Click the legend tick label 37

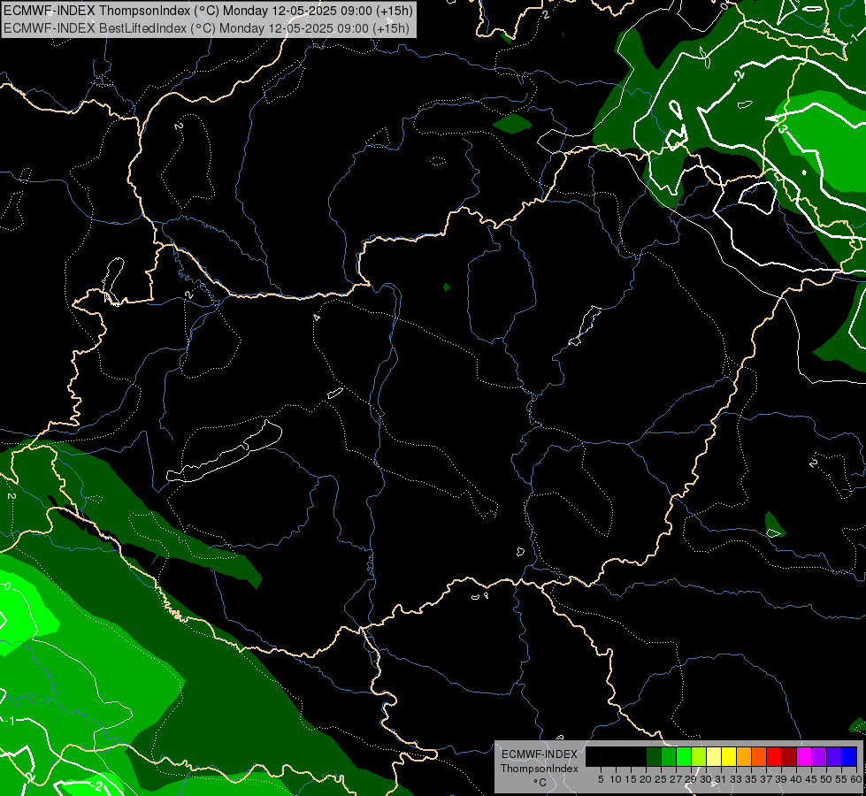coord(766,779)
